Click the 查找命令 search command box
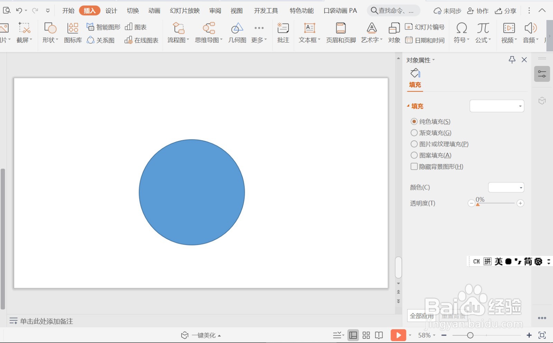Viewport: 553px width, 343px height. click(x=394, y=11)
